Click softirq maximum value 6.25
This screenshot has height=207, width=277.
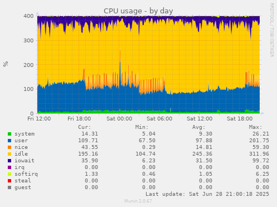pyautogui.click(x=263, y=174)
